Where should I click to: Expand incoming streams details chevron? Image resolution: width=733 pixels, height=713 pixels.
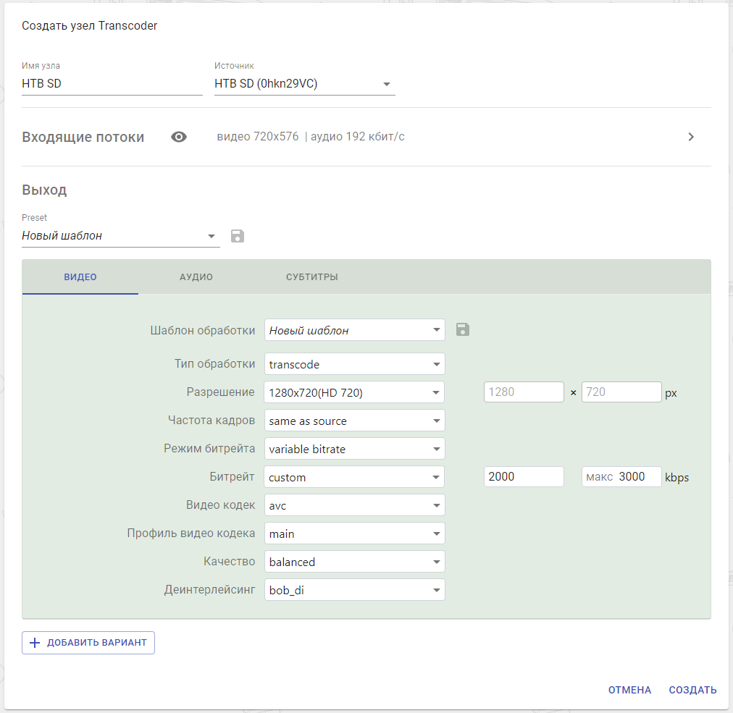[691, 137]
